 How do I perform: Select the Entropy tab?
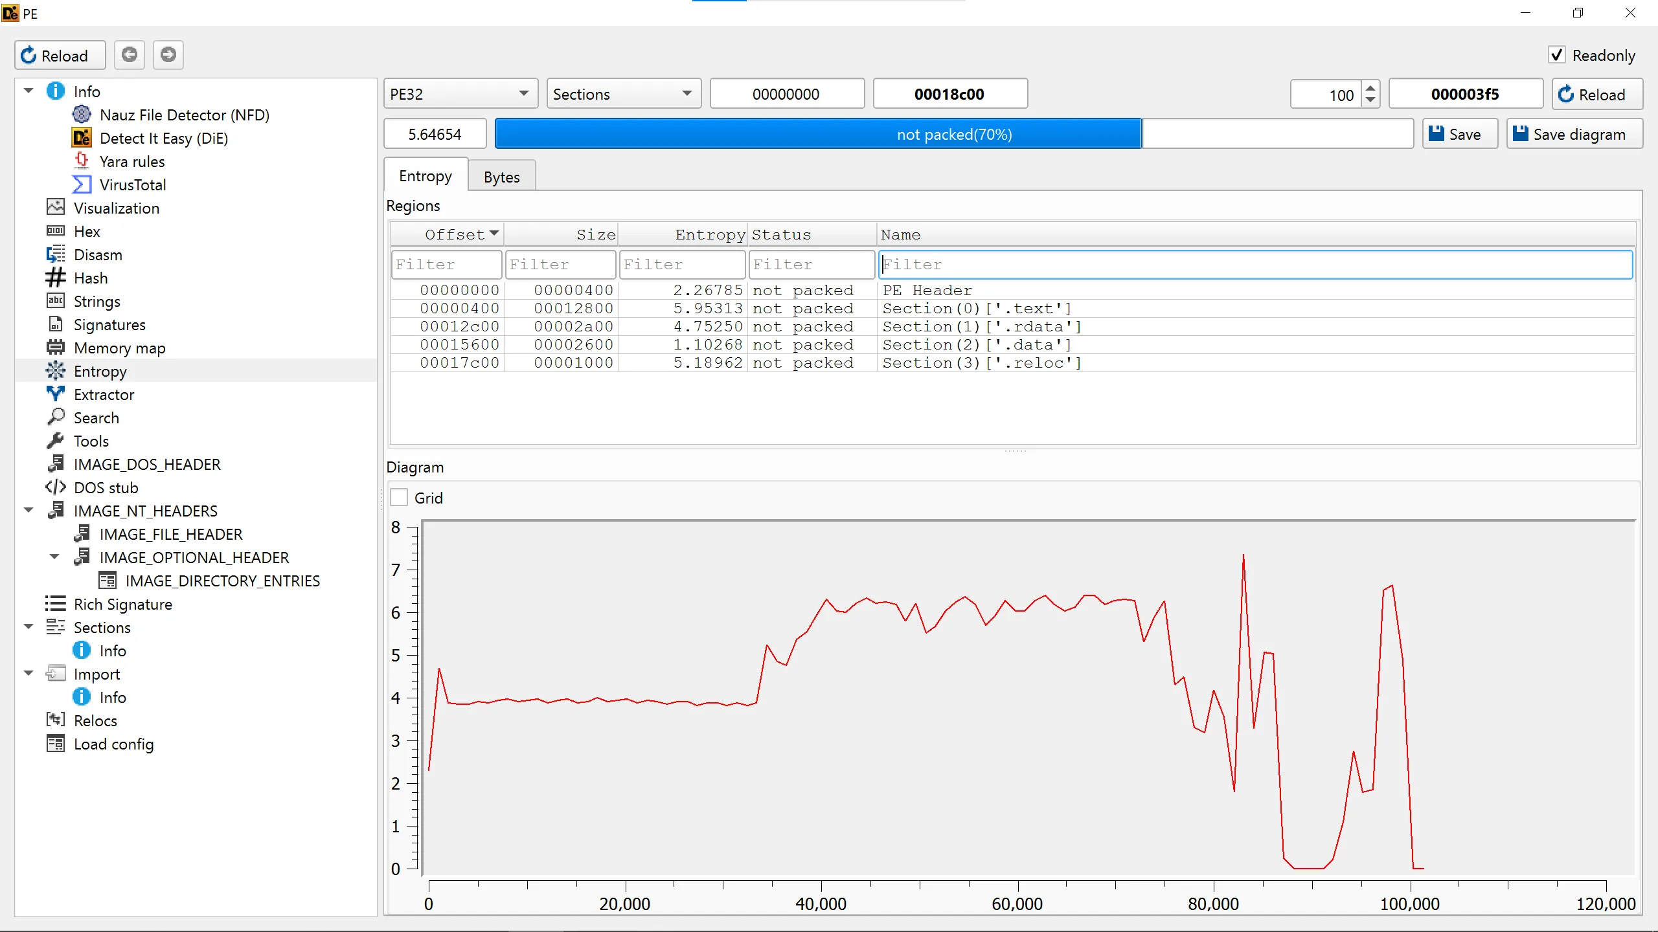(426, 176)
